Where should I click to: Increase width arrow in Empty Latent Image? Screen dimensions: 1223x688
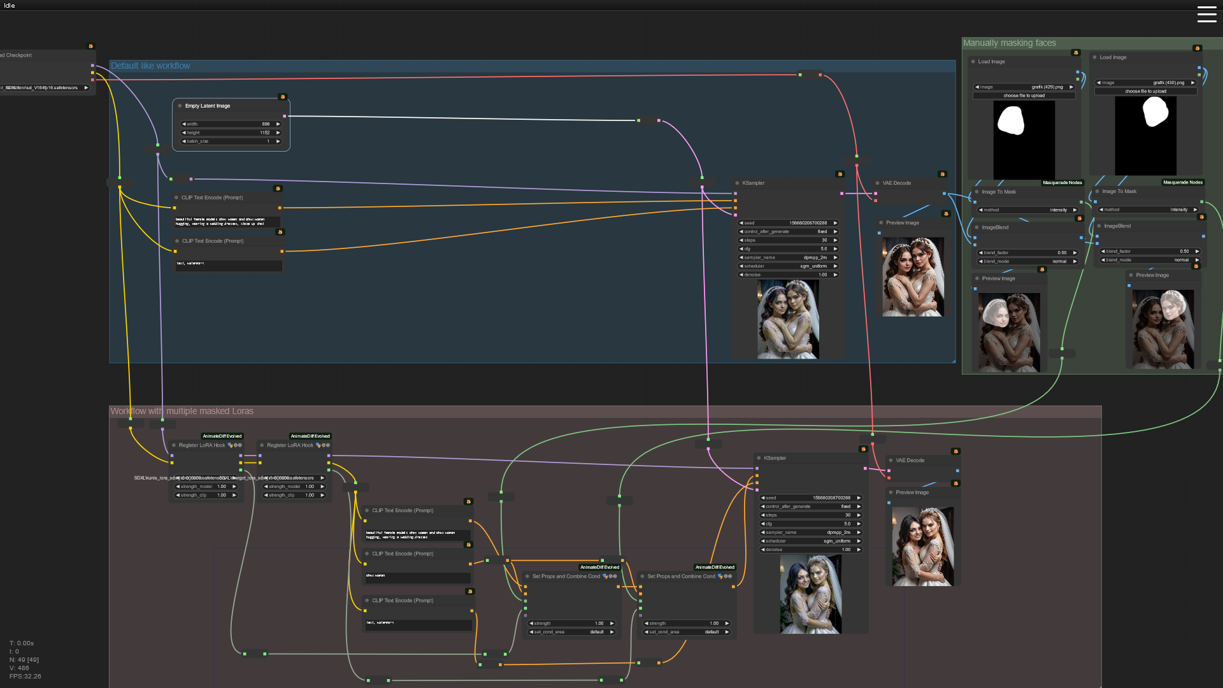(x=278, y=124)
